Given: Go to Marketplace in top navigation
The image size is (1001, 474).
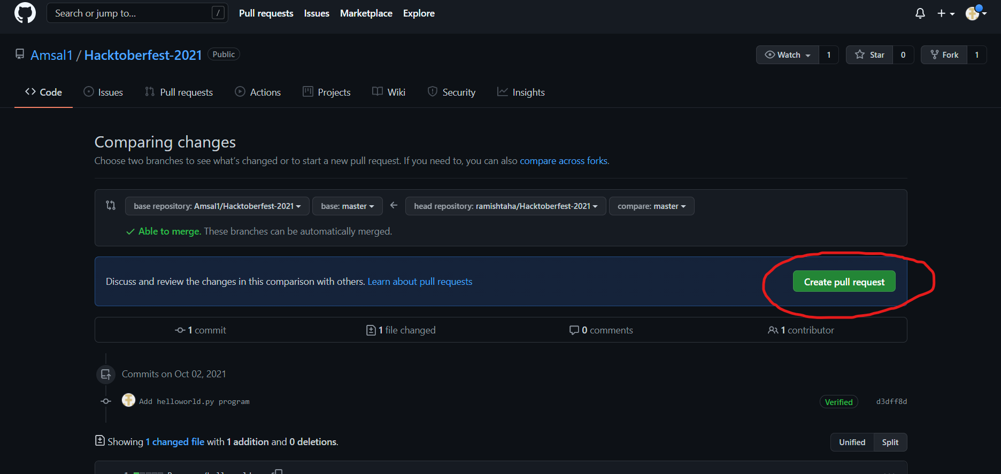Looking at the screenshot, I should 366,13.
